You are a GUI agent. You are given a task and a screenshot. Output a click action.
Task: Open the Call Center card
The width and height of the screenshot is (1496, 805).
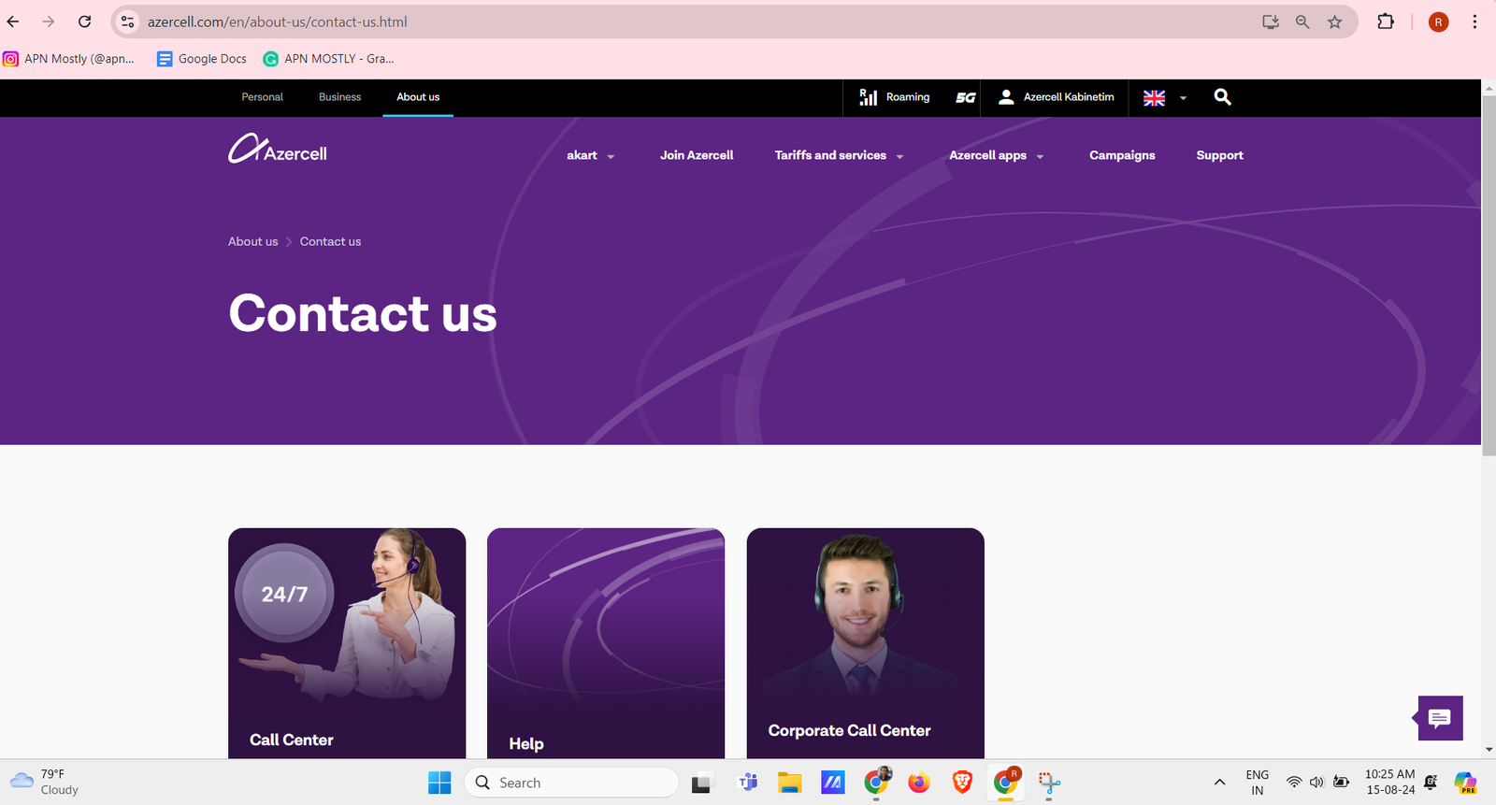(347, 643)
